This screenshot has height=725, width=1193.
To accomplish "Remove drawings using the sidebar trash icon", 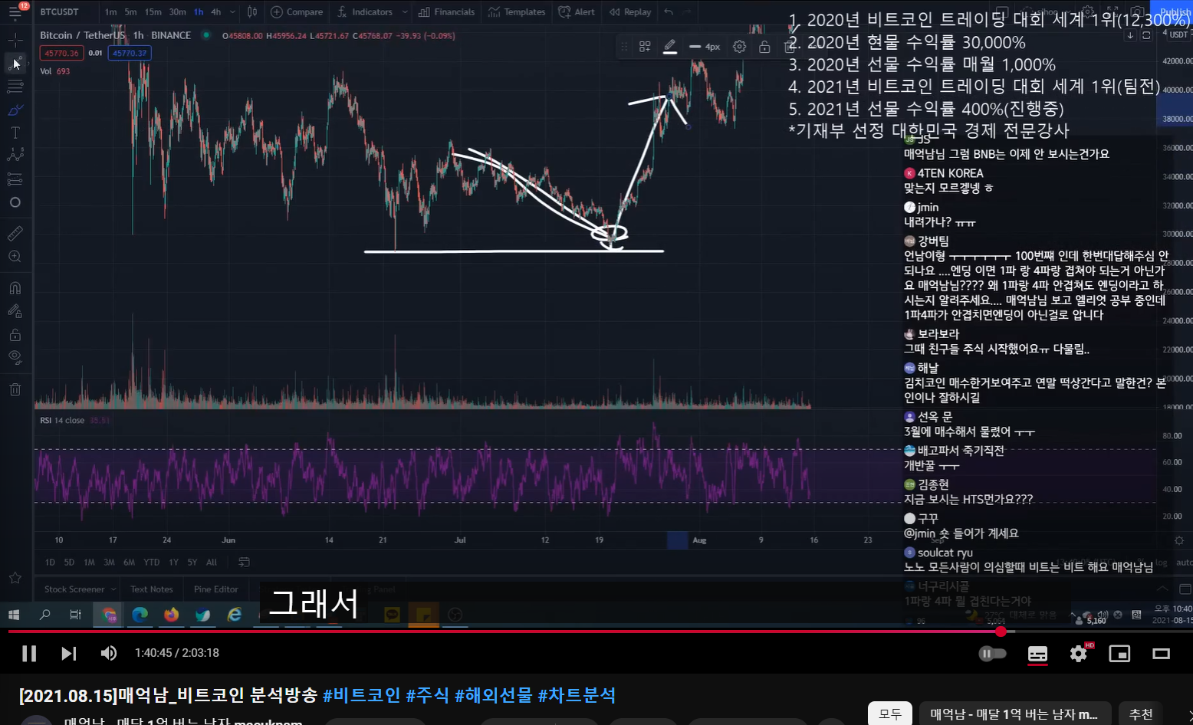I will coord(15,389).
